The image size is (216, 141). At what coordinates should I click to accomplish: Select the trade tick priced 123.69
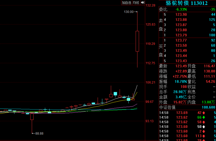click(182, 113)
